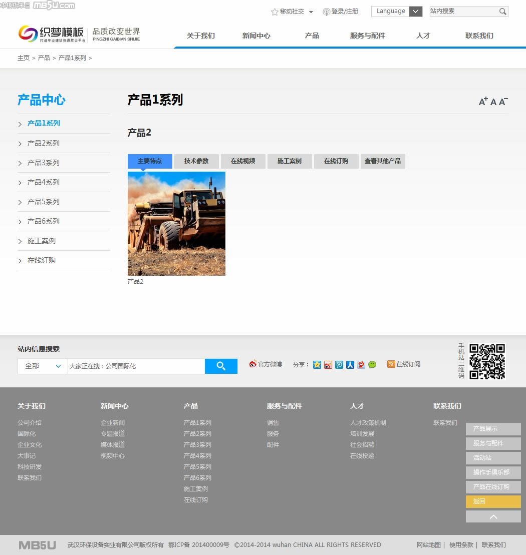Select 产品3系列 in the sidebar

pyautogui.click(x=44, y=163)
